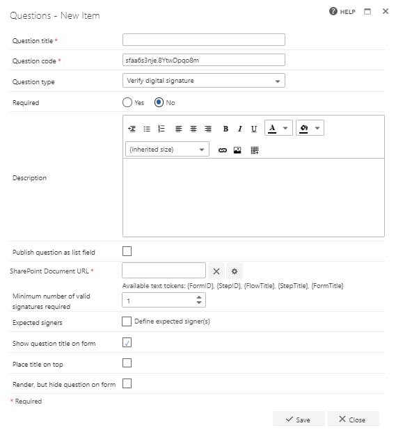396x430 pixels.
Task: Click the SharePoint Document URL field
Action: pyautogui.click(x=164, y=271)
